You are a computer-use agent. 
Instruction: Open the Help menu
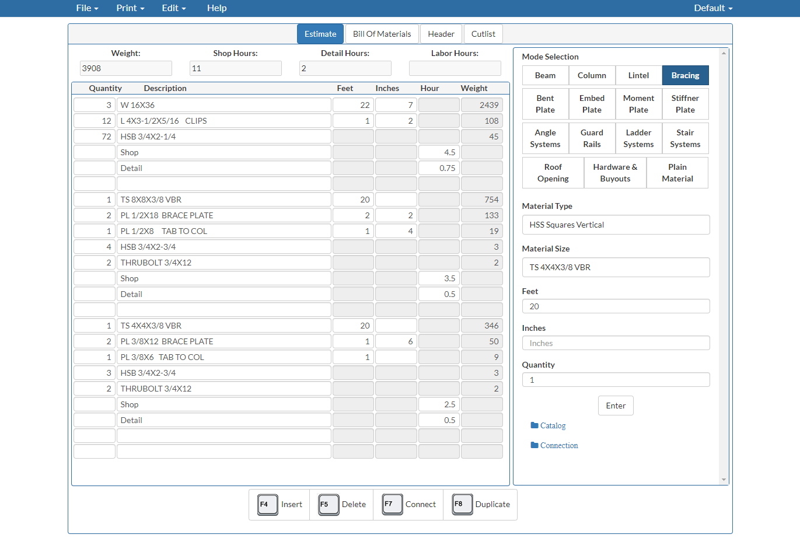pos(217,8)
